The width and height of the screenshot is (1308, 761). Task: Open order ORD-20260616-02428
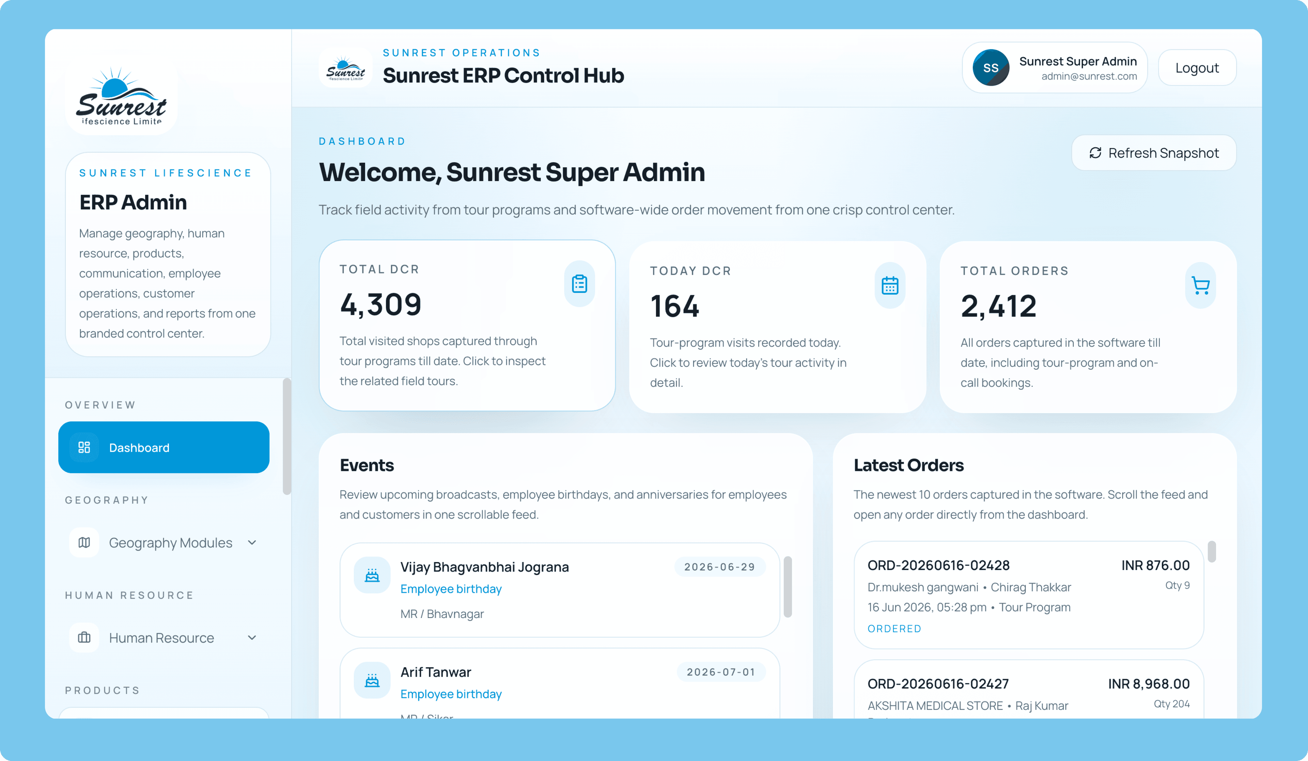(1029, 595)
